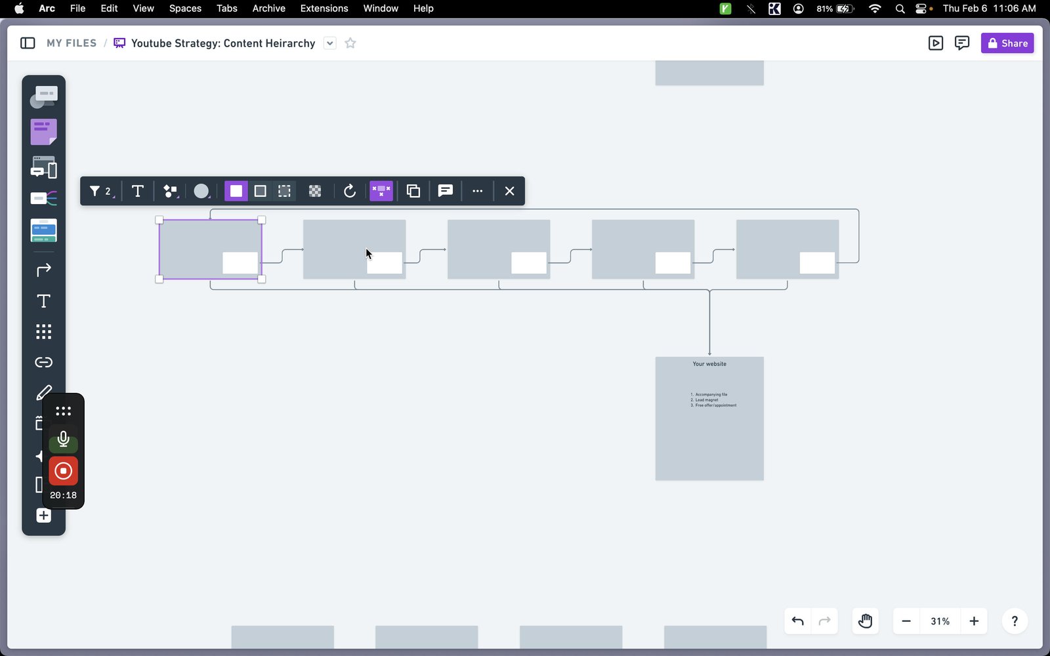Viewport: 1050px width, 656px height.
Task: Open the Archive menu
Action: (268, 9)
